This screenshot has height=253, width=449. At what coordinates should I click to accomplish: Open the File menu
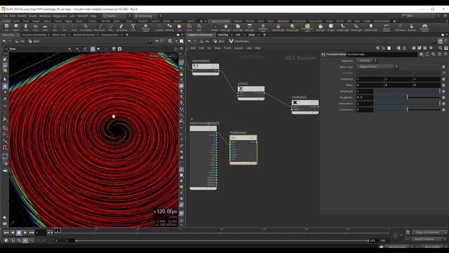point(6,15)
